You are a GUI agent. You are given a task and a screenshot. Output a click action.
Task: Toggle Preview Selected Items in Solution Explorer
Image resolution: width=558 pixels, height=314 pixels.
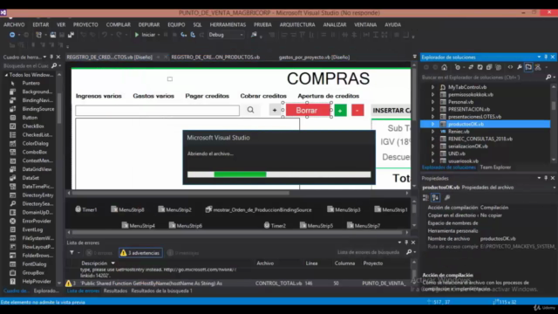click(528, 67)
